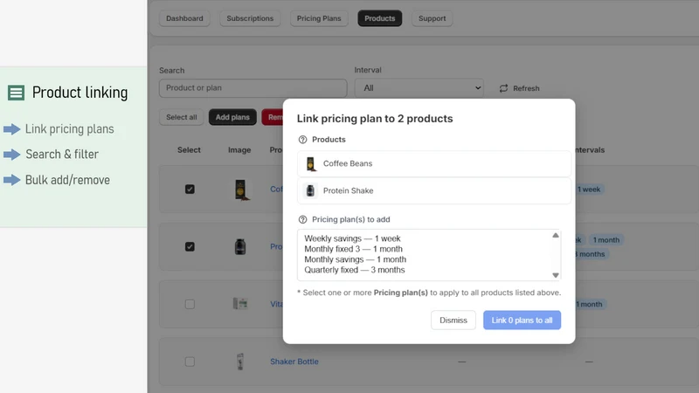Click the Vitamins product thumbnail in the table
This screenshot has height=393, width=699.
(239, 304)
